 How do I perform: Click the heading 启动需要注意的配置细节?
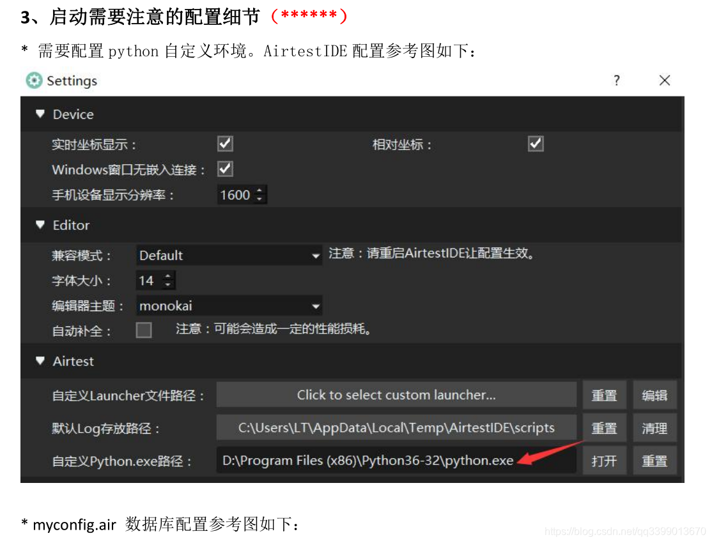[155, 17]
